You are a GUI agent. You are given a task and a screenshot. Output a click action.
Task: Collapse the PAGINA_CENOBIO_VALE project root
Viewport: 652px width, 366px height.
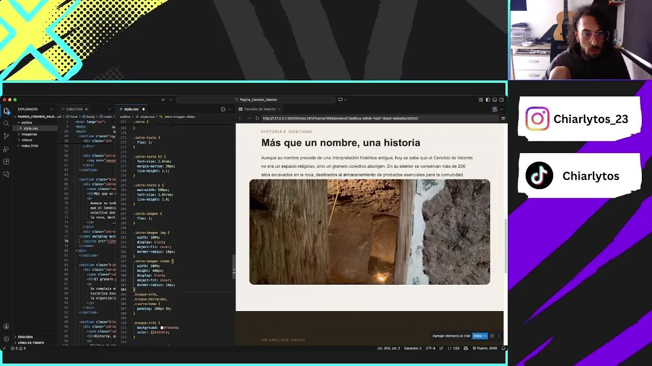click(36, 116)
